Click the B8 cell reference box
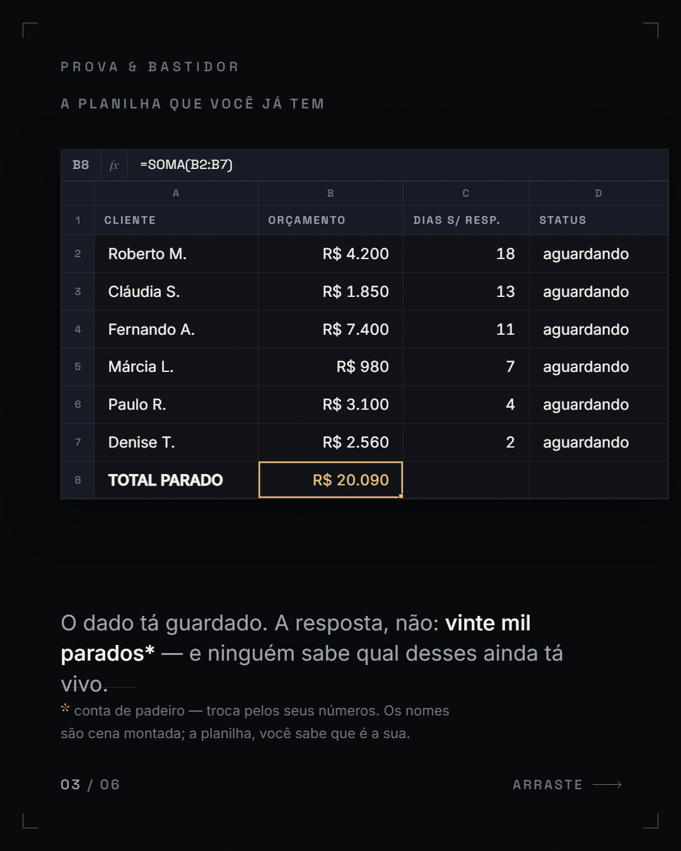 click(x=81, y=165)
